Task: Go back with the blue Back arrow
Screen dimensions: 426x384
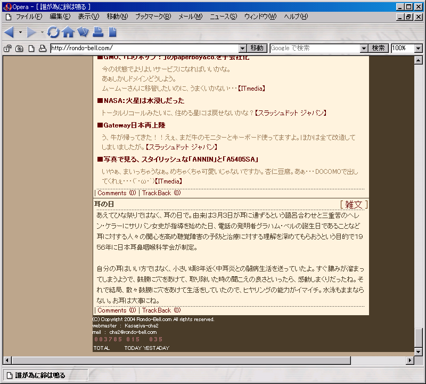Action: (9, 33)
